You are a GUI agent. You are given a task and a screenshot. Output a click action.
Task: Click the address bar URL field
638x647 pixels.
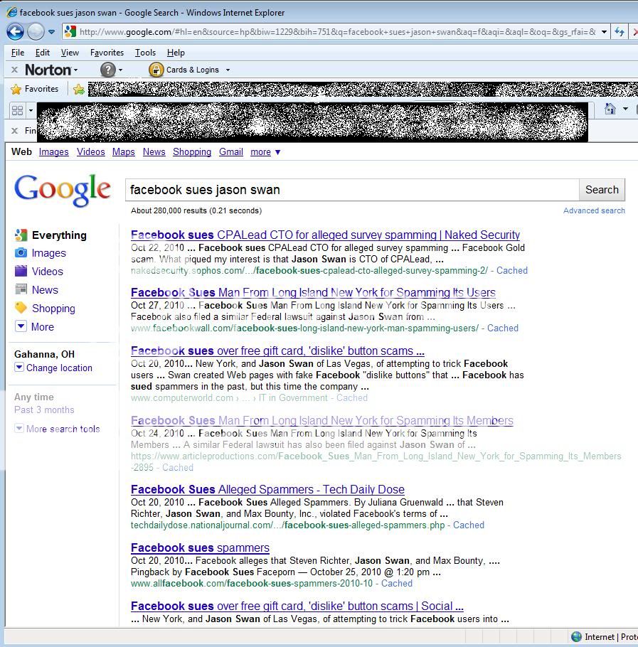[x=336, y=32]
